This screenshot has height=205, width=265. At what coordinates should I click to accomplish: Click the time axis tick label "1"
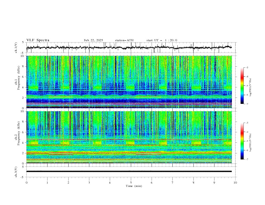47,183
